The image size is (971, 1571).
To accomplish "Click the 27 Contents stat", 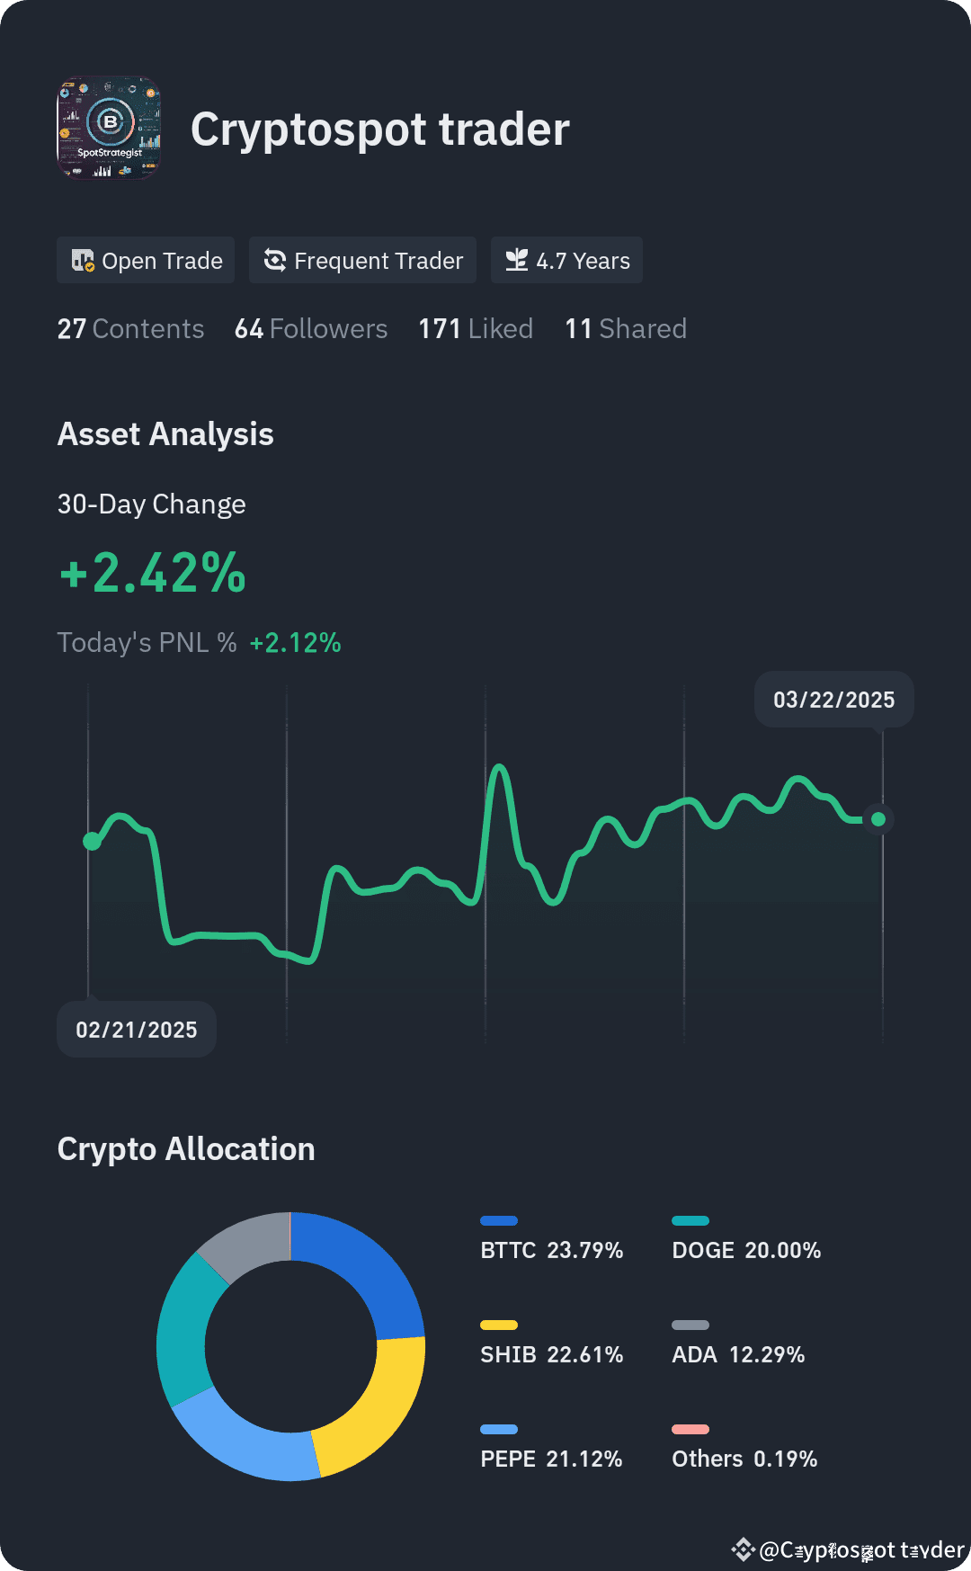I will (x=130, y=329).
